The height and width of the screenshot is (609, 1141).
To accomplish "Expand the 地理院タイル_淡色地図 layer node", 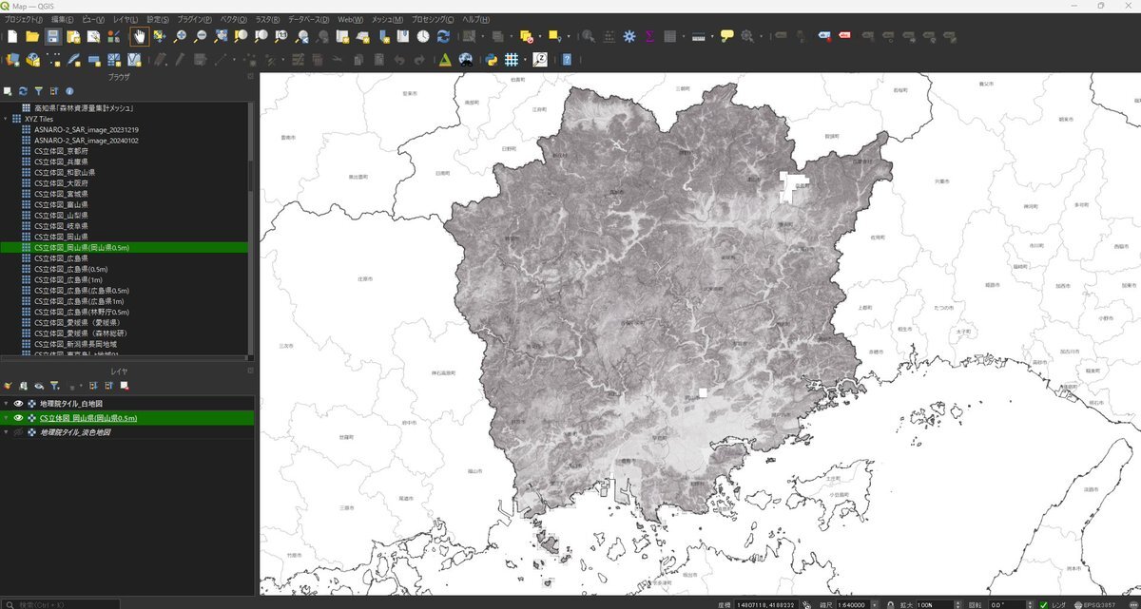I will (6, 432).
